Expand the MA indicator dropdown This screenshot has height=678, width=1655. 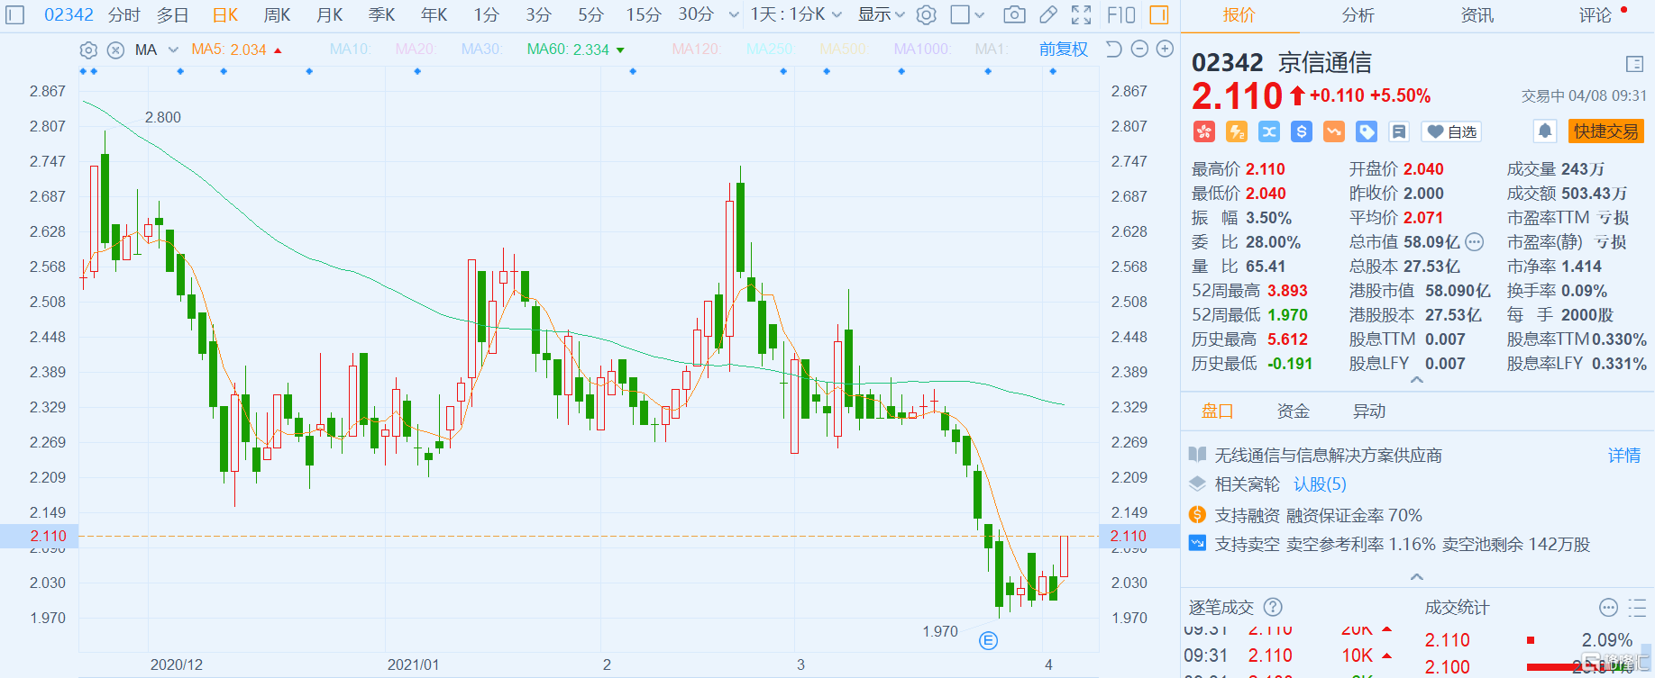pyautogui.click(x=173, y=50)
